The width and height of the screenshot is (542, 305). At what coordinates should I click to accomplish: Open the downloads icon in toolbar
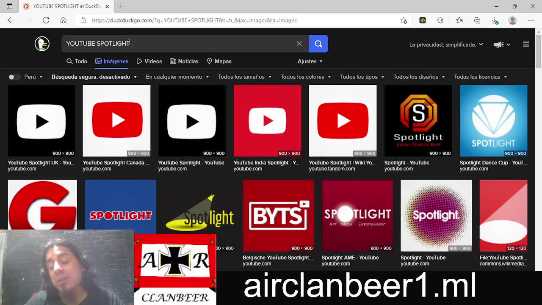coord(495,20)
